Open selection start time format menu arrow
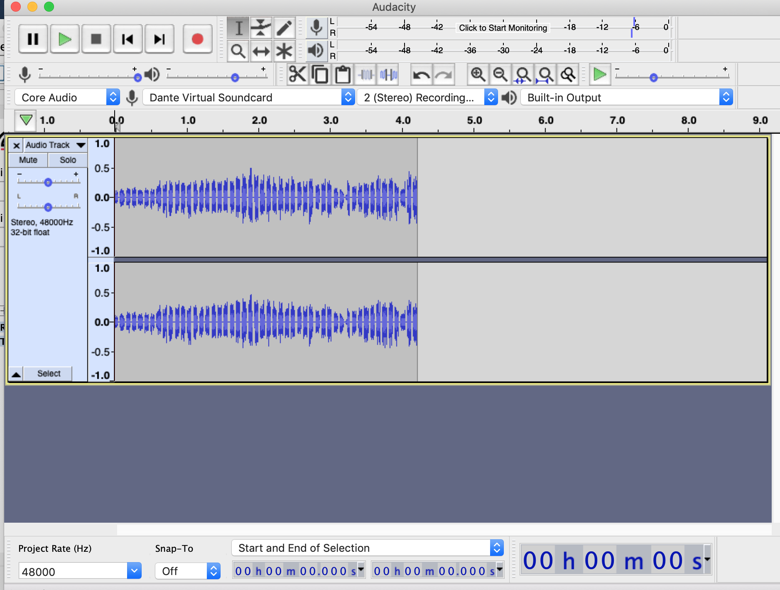 tap(361, 569)
